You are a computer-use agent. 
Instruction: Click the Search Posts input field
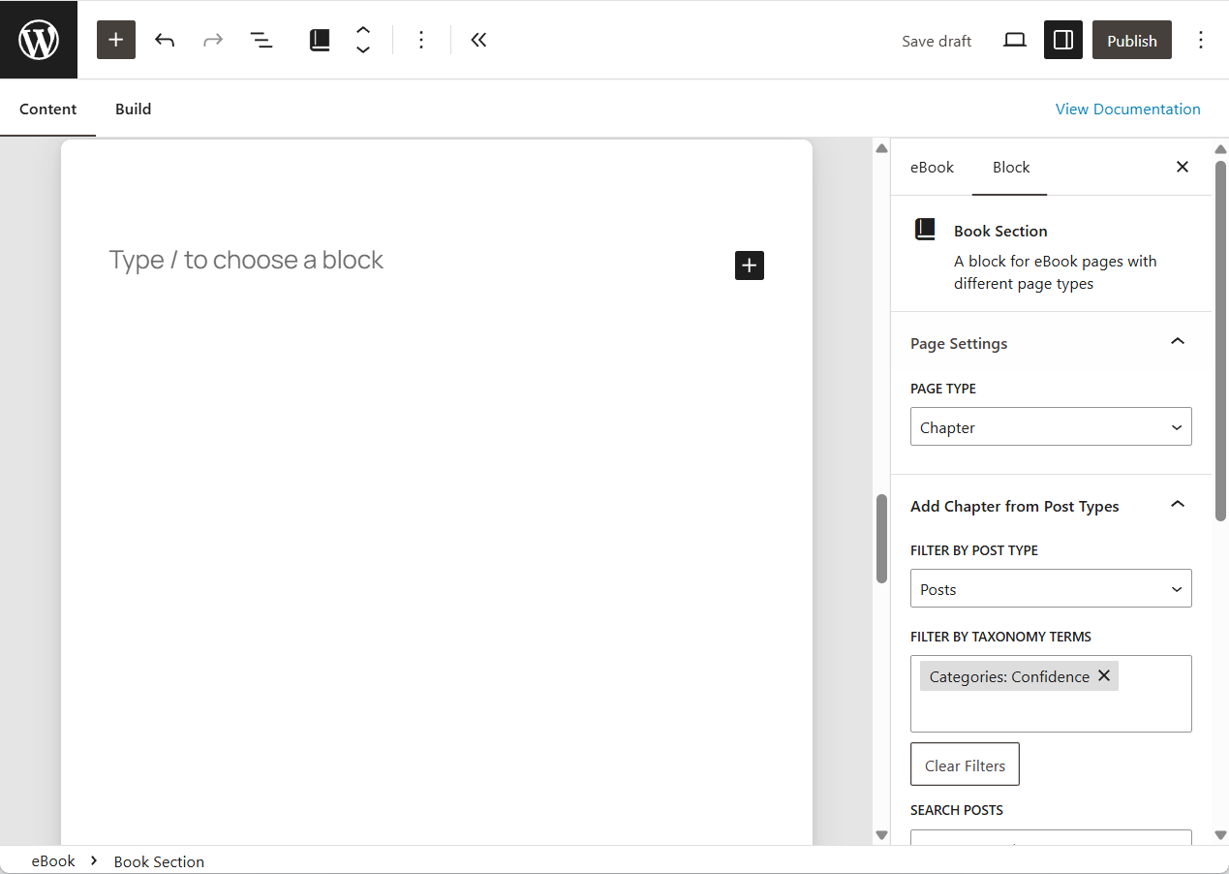1051,841
